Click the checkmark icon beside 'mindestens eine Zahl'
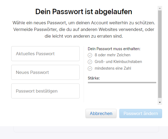 point(90,69)
